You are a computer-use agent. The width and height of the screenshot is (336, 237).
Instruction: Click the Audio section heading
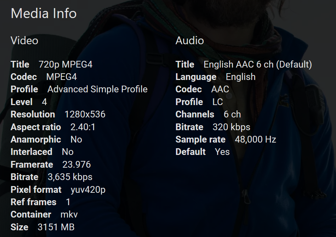point(189,41)
